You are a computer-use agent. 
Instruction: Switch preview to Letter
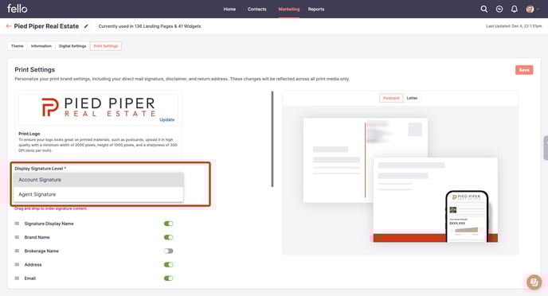click(412, 98)
